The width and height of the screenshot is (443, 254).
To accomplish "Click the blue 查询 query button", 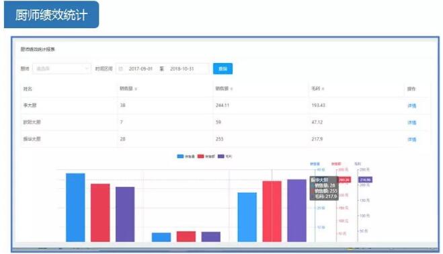I will (x=223, y=69).
